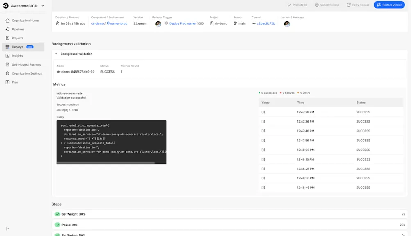Click SUCCESS status in the 12:48:06 PM row
This screenshot has height=236, width=411.
tap(363, 150)
